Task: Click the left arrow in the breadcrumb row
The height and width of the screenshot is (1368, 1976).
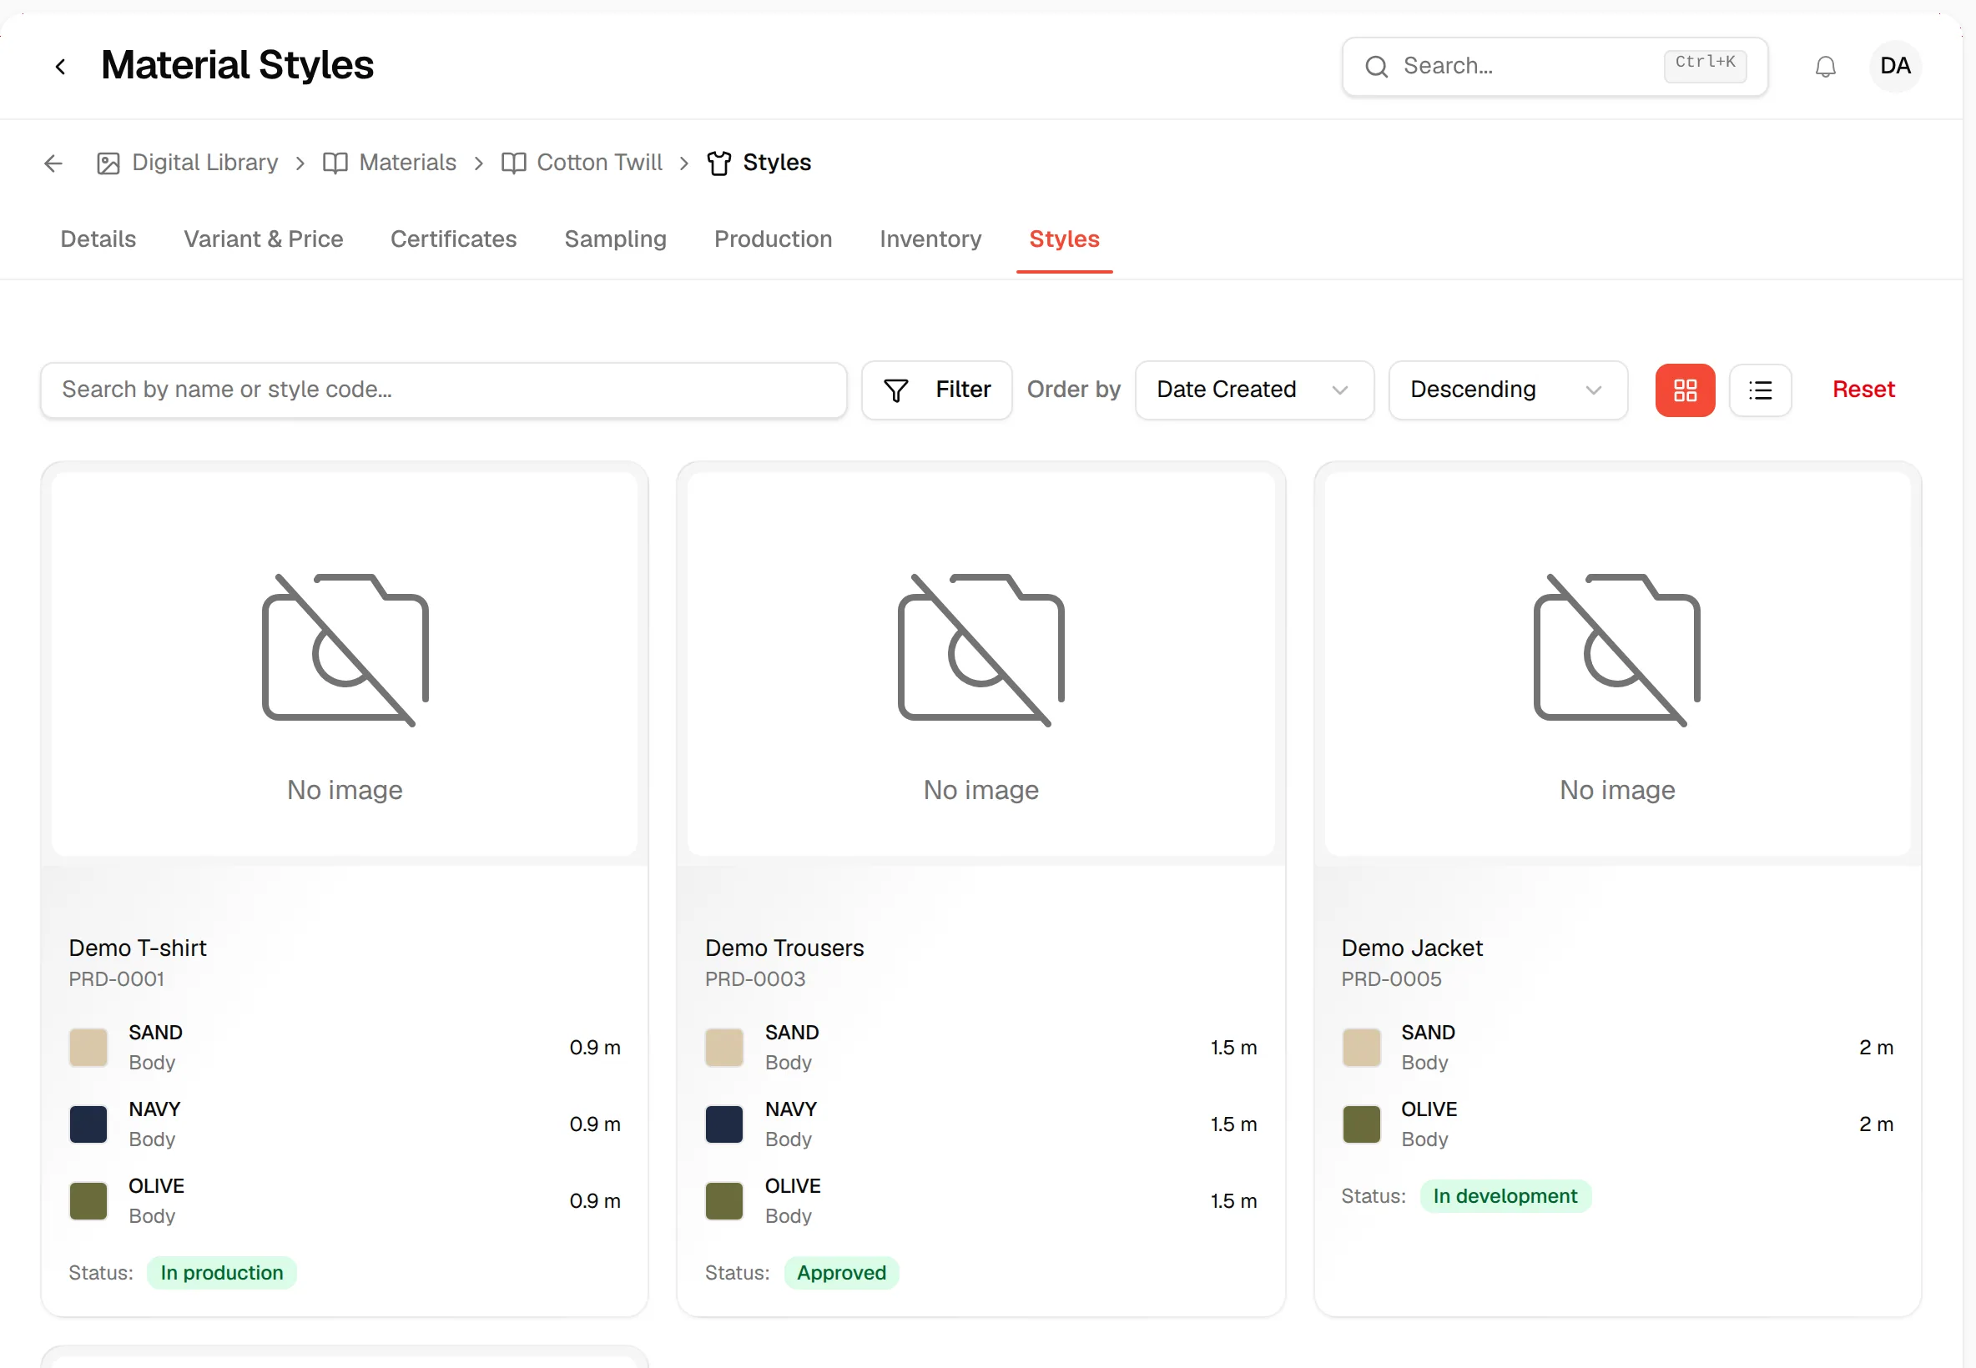Action: click(53, 163)
